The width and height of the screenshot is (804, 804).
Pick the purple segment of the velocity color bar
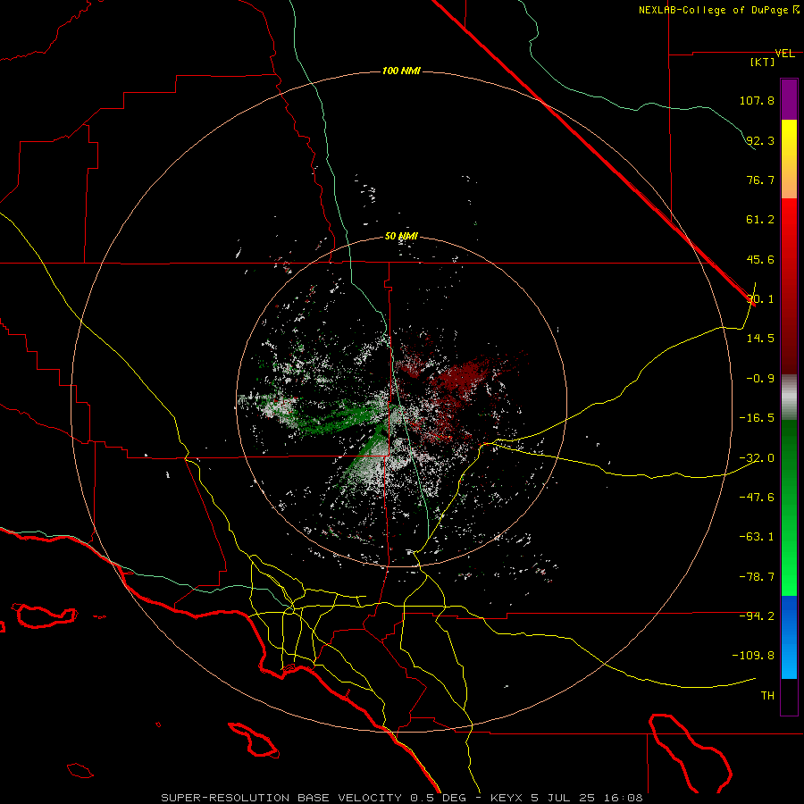(789, 99)
